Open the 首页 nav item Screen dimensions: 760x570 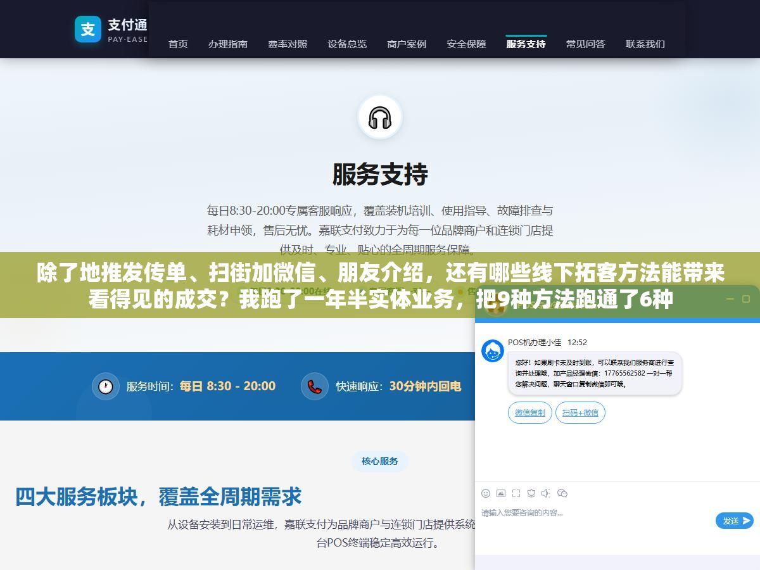pyautogui.click(x=178, y=44)
